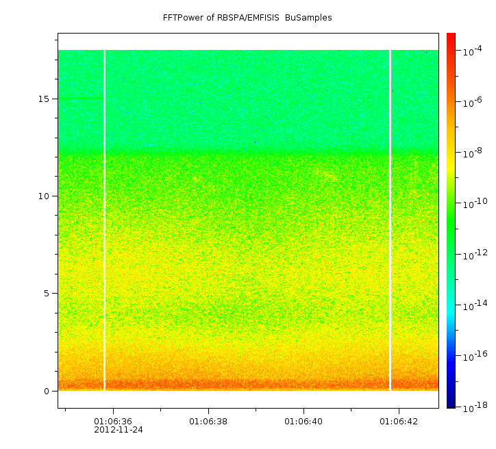This screenshot has height=449, width=496.
Task: Click the time label 01:06:38
Action: (208, 422)
